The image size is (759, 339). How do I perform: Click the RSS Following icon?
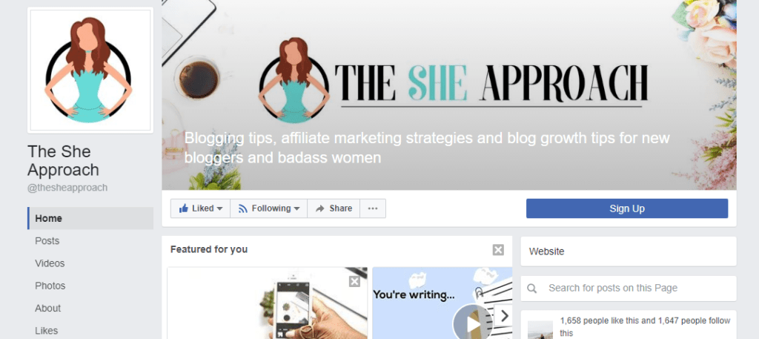(243, 208)
